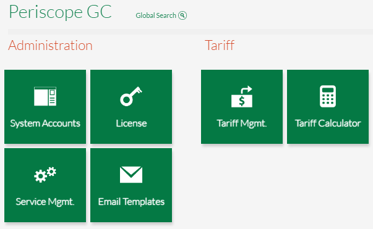Click the curved arrow above the dollar box
The image size is (373, 229).
[x=246, y=90]
